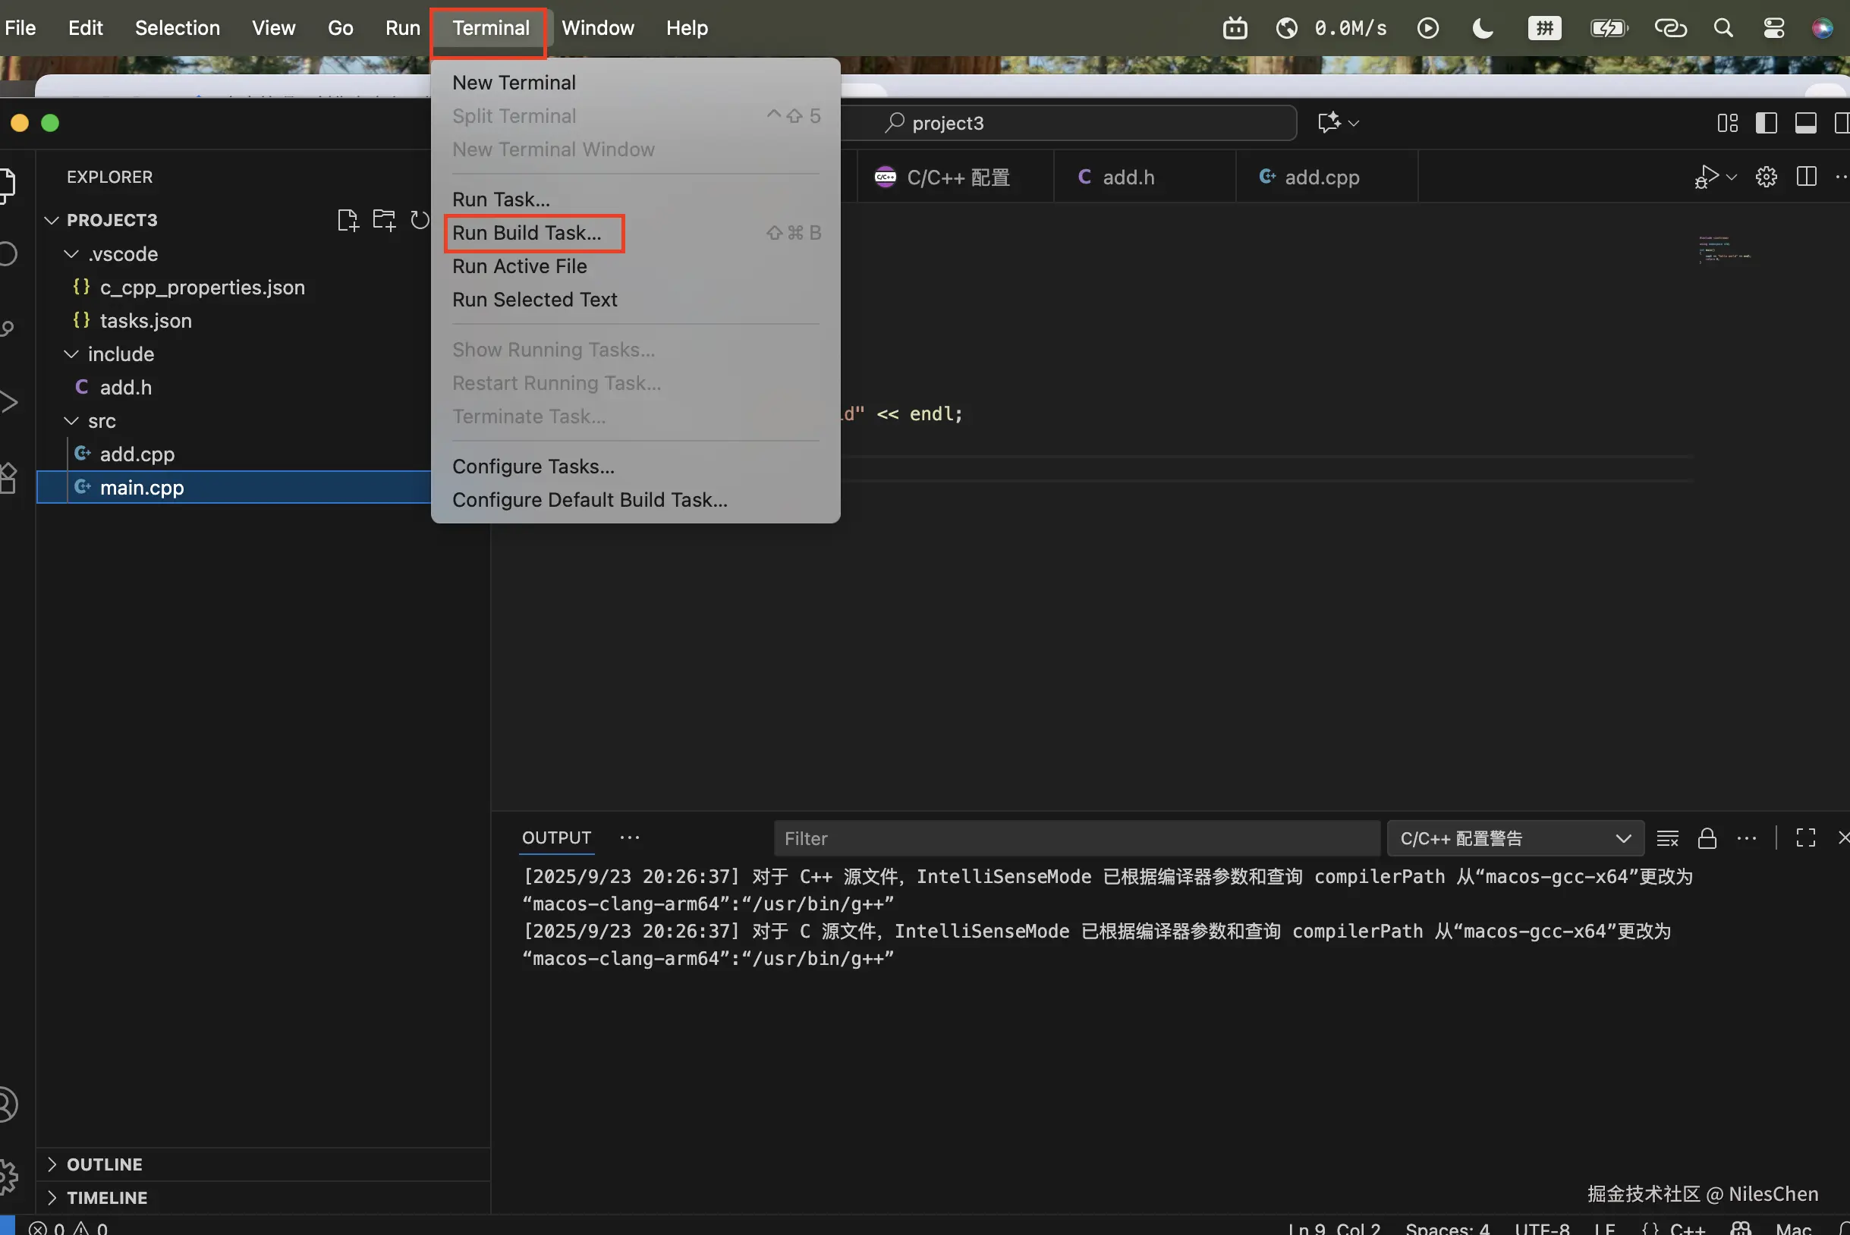This screenshot has width=1850, height=1235.
Task: Click the code minimap preview
Action: coord(1724,249)
